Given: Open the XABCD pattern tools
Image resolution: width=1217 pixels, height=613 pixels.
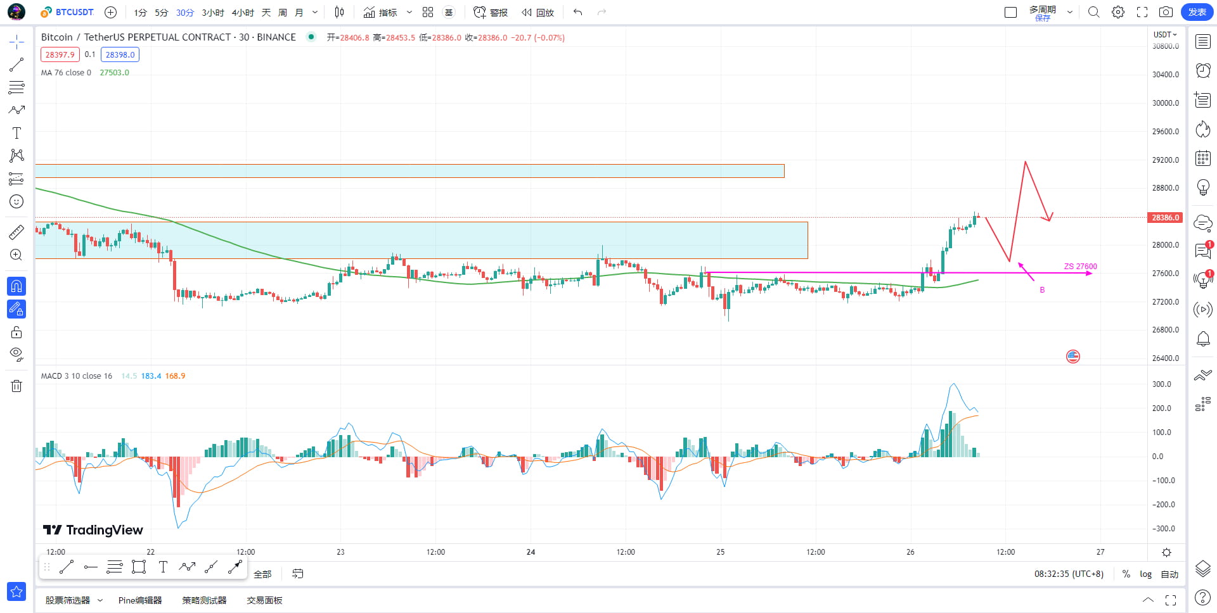Looking at the screenshot, I should tap(16, 156).
